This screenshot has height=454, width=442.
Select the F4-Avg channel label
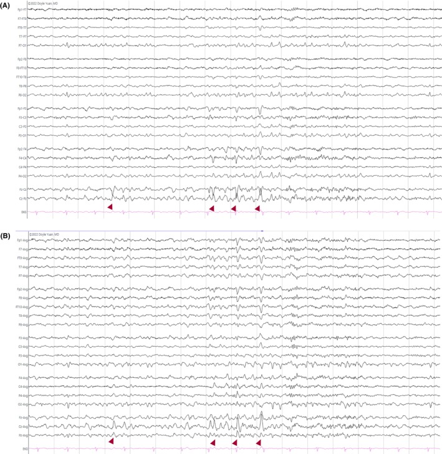[x=23, y=378]
